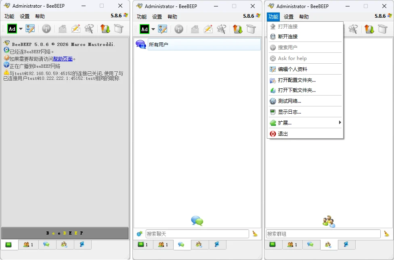Expand status dropdown arrow in middle window
The image size is (394, 260).
point(153,29)
